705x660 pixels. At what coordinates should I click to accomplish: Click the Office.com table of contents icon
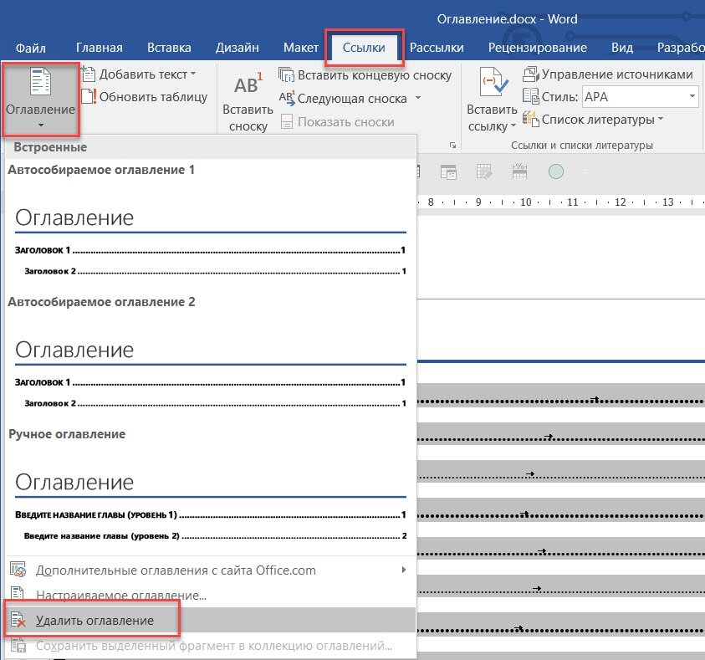tap(18, 569)
